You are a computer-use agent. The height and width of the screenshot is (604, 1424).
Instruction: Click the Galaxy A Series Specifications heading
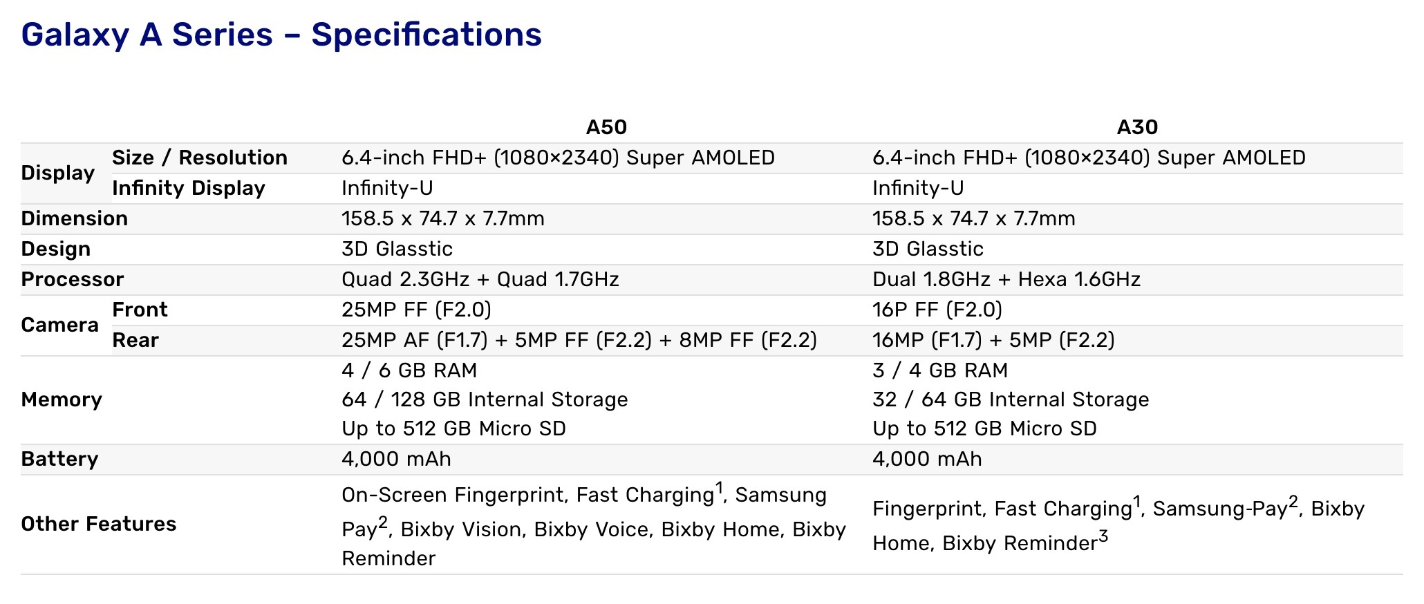coord(281,35)
